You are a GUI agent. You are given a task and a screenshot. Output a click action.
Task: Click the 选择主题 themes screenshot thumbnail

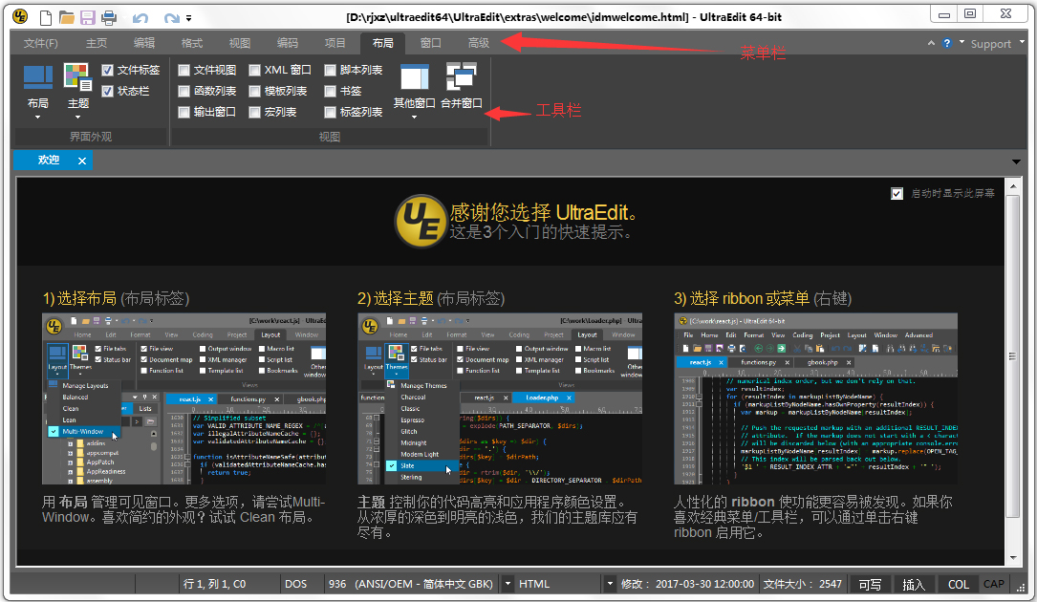click(500, 398)
